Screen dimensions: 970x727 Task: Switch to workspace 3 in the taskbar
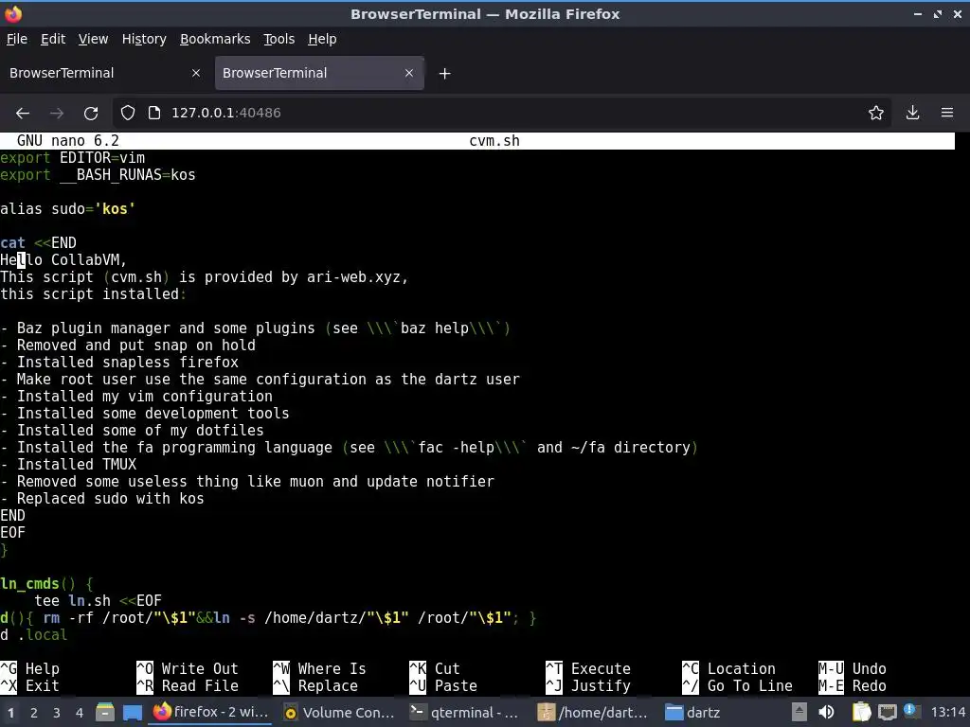[x=56, y=713]
